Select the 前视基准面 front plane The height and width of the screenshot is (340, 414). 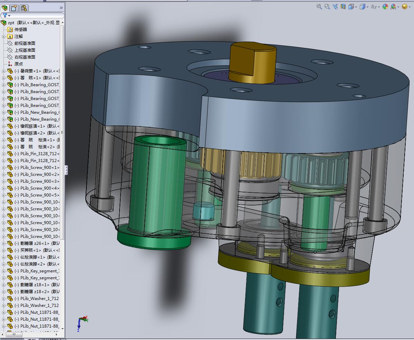25,43
